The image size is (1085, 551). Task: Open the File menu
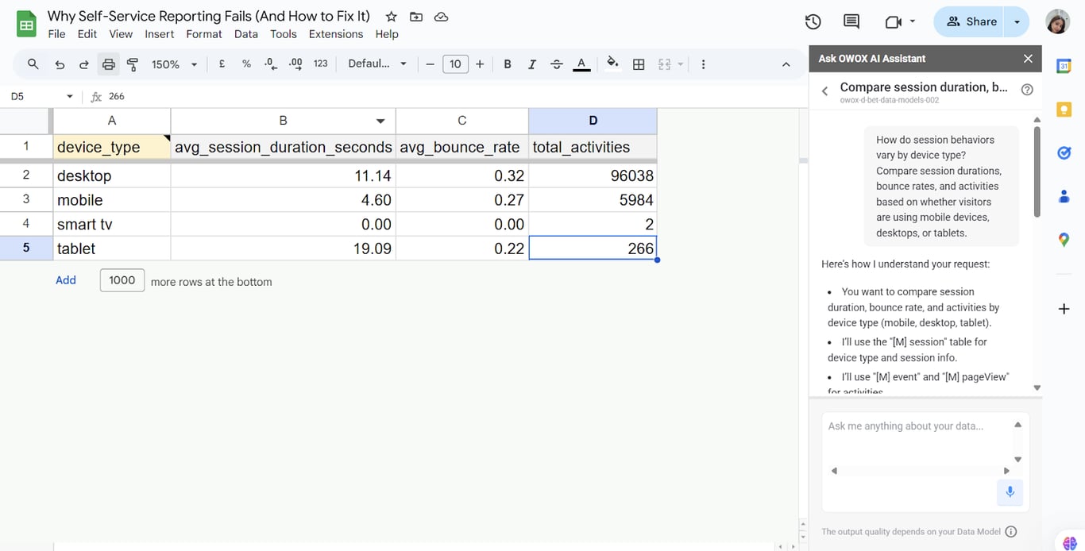[x=56, y=34]
